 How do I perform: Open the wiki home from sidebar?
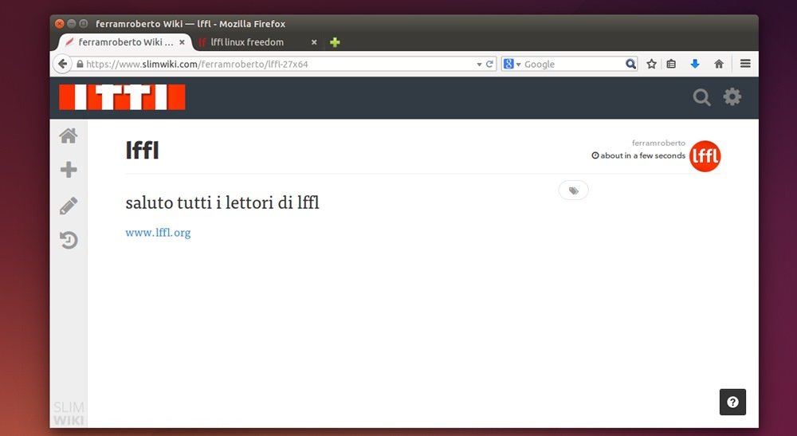point(68,136)
